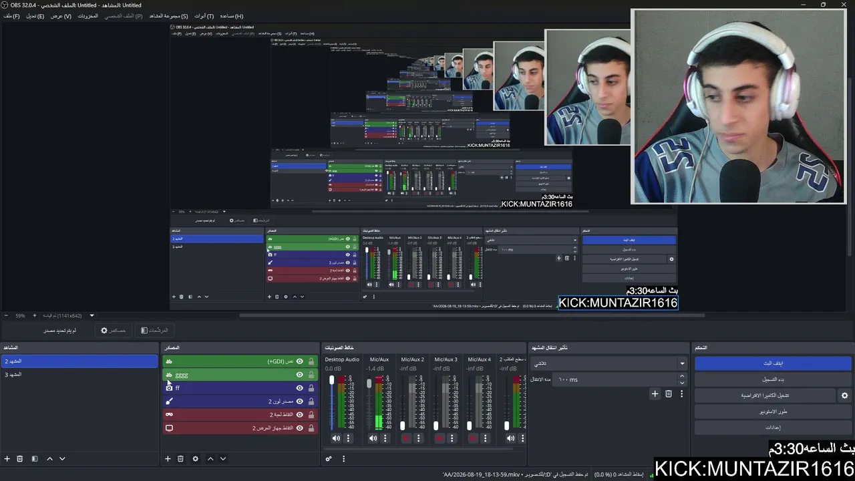Open virtual camera settings gear

pyautogui.click(x=844, y=395)
